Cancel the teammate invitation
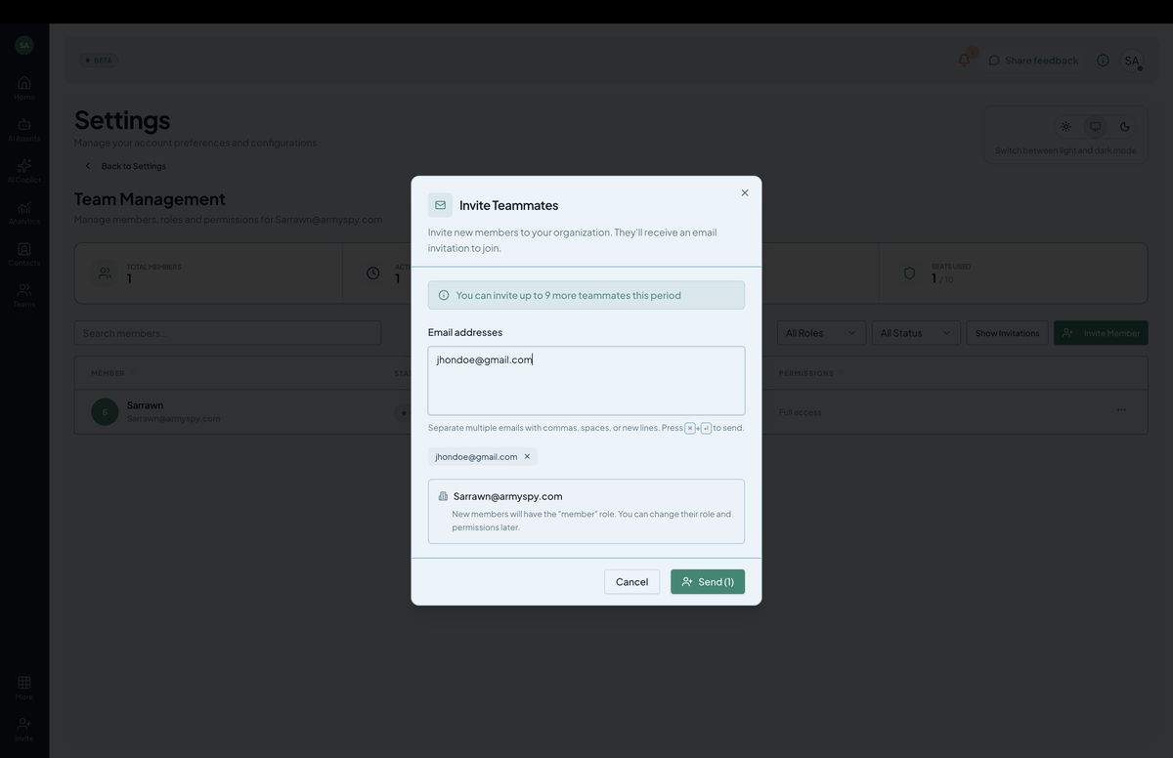The width and height of the screenshot is (1173, 758). pyautogui.click(x=631, y=581)
